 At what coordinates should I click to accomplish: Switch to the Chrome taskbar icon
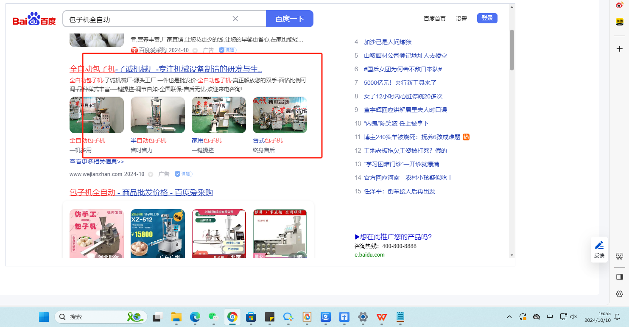(232, 317)
